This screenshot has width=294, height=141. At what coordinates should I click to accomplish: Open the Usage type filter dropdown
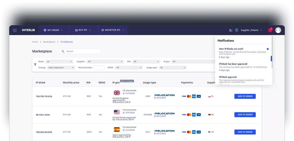173,68
